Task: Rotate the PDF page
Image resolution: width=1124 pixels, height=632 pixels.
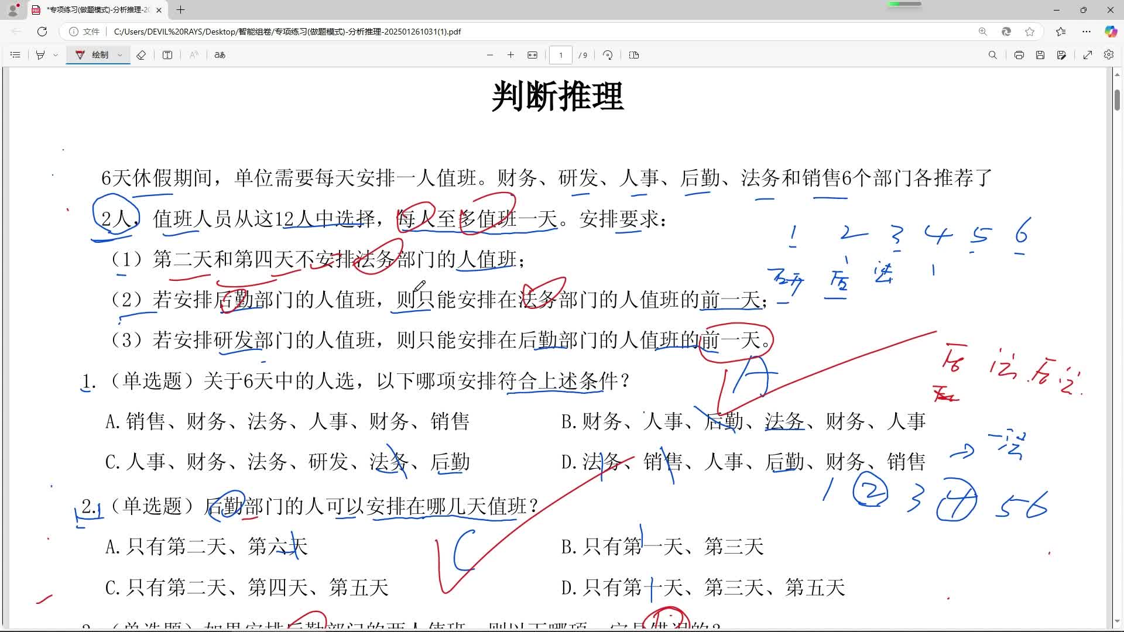Action: pos(607,54)
